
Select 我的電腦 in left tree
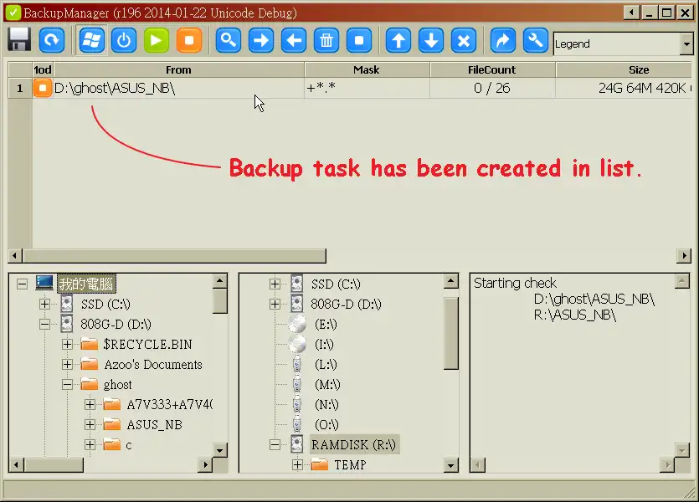click(86, 284)
